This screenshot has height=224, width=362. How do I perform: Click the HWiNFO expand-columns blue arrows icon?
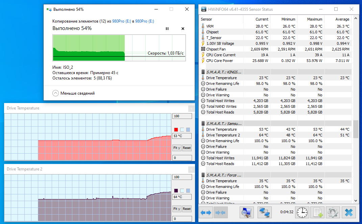(x=206, y=212)
